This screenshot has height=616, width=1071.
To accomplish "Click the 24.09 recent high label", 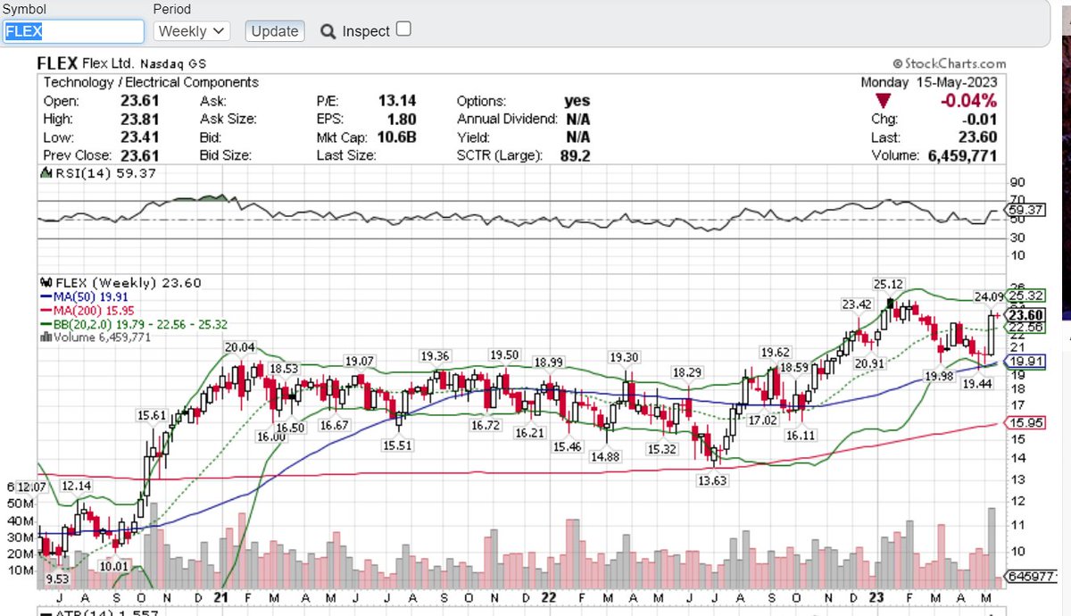I will [988, 297].
